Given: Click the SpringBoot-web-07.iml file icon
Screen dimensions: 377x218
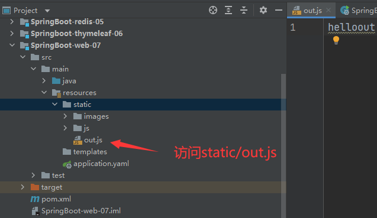Looking at the screenshot, I should [x=35, y=211].
